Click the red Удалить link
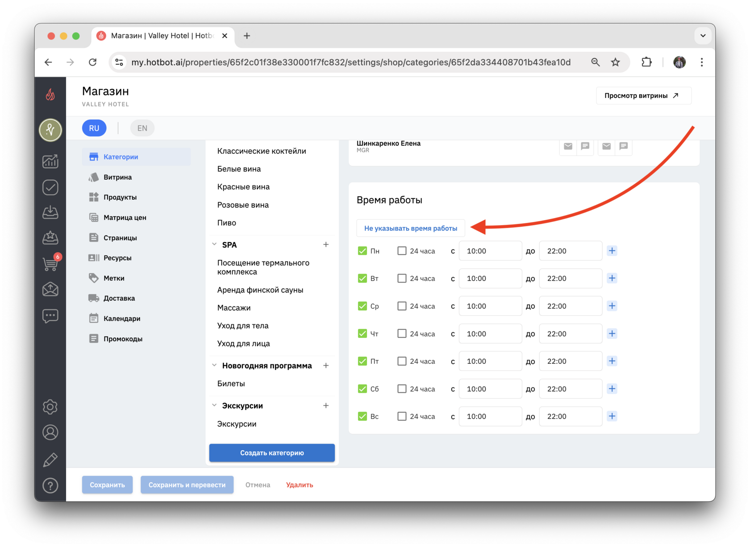750x547 pixels. coord(300,485)
